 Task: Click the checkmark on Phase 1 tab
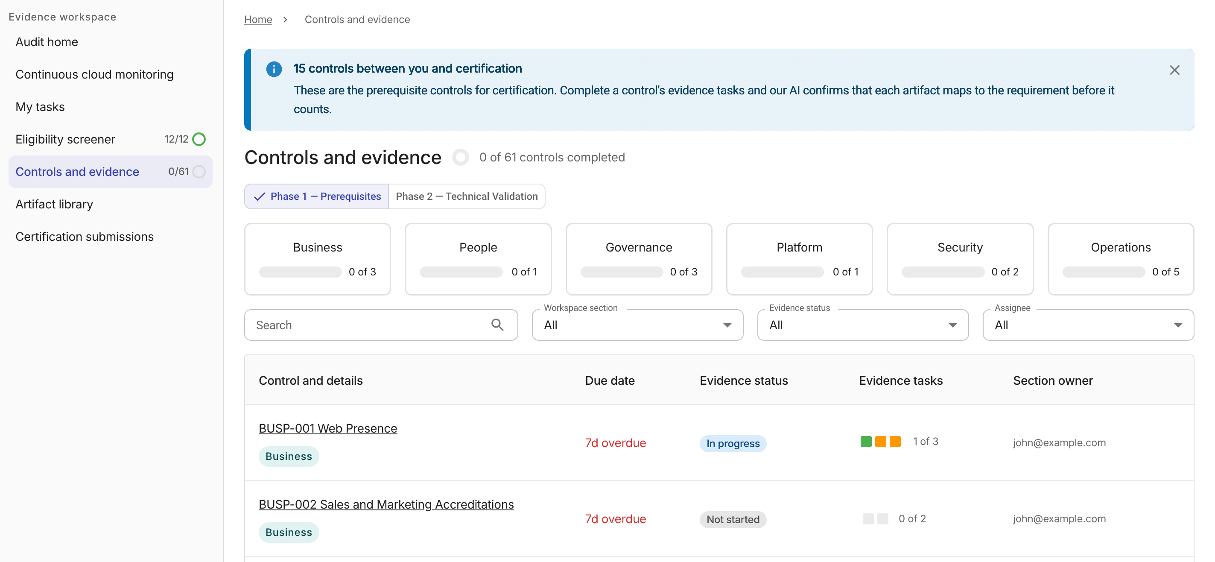pyautogui.click(x=259, y=197)
